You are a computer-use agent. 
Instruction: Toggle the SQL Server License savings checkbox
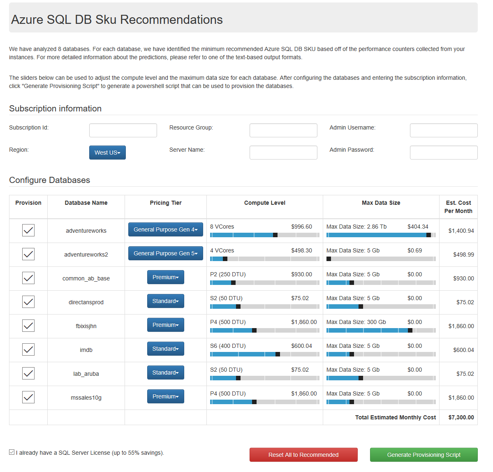pos(12,452)
